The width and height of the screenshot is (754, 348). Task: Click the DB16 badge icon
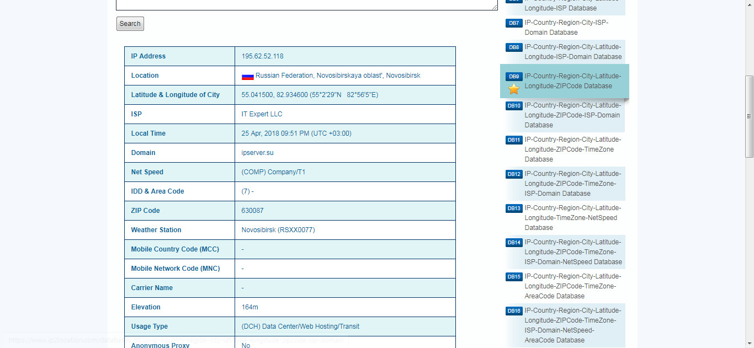514,311
